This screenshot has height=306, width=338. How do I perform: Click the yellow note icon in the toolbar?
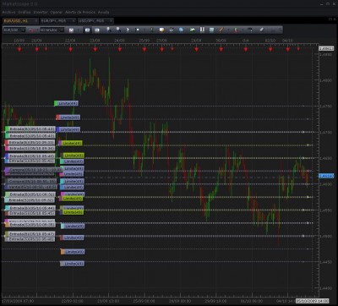coord(161,30)
